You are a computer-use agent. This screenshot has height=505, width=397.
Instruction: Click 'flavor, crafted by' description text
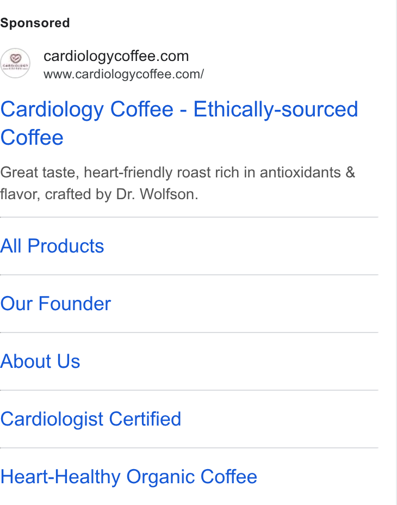coord(55,194)
